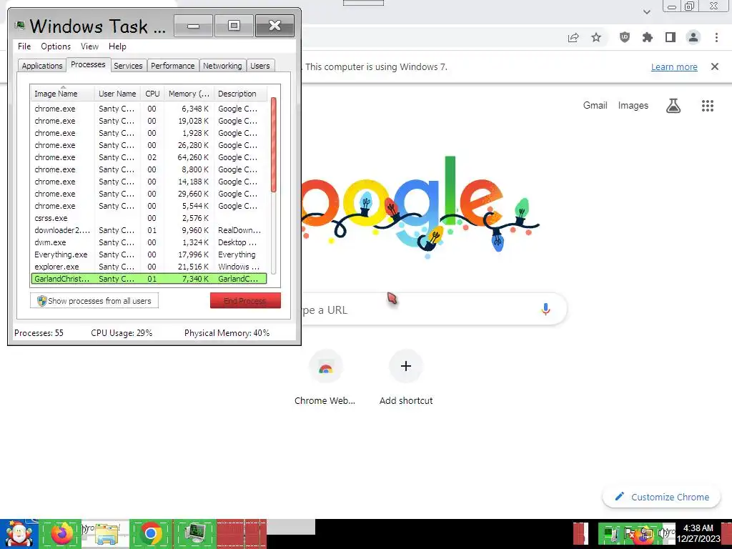Viewport: 732px width, 549px height.
Task: Bookmark this tab with the star icon
Action: [596, 37]
